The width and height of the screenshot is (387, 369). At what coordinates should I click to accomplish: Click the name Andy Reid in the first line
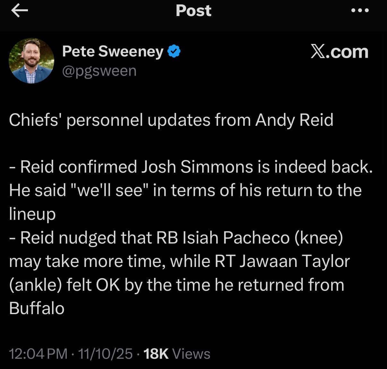294,120
